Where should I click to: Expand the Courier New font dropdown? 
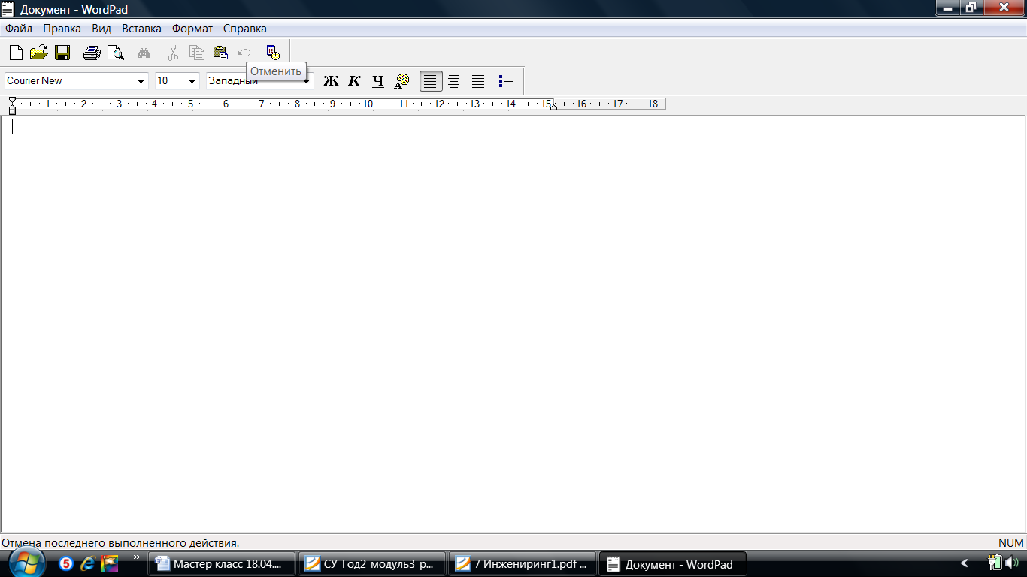(x=141, y=81)
